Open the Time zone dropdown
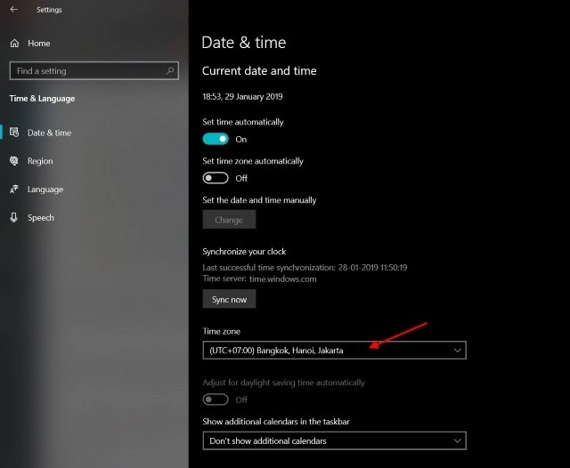570x468 pixels. coord(335,351)
